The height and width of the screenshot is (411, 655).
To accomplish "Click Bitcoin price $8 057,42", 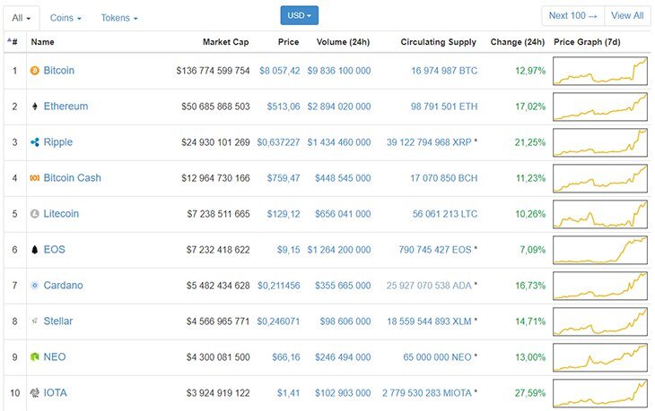I will pyautogui.click(x=279, y=71).
